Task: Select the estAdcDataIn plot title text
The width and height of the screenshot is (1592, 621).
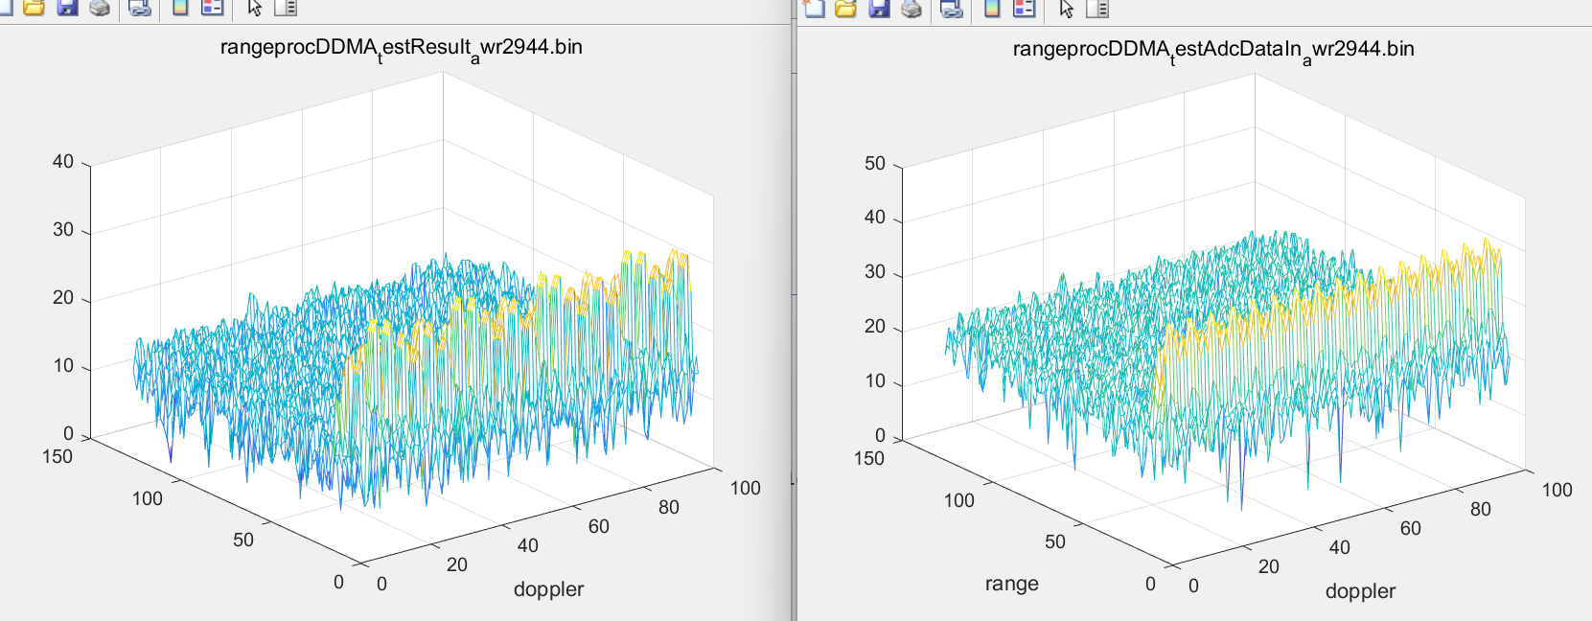Action: [x=1213, y=51]
